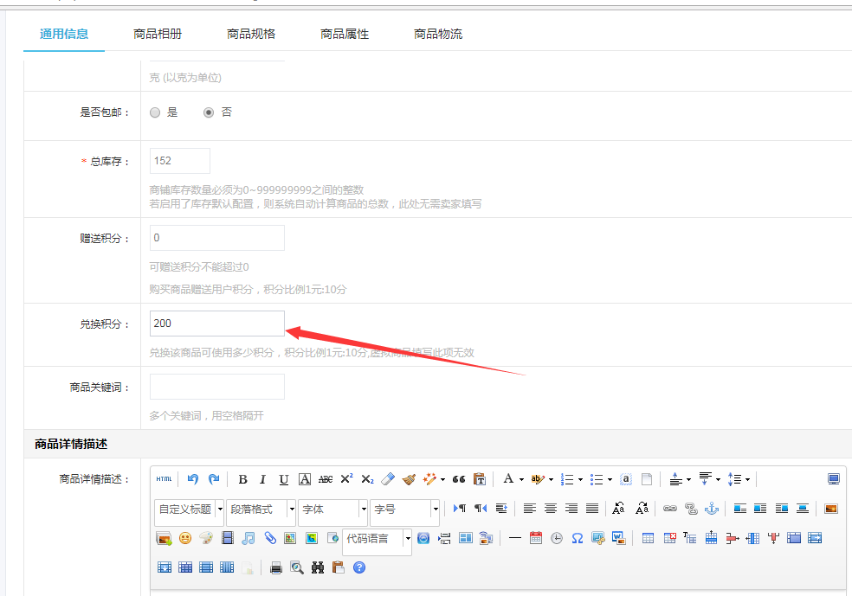Go to the 商品规格 tab
Image resolution: width=852 pixels, height=596 pixels.
pos(251,34)
